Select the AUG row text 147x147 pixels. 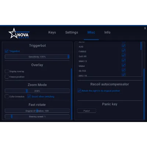pyautogui.click(x=81, y=47)
